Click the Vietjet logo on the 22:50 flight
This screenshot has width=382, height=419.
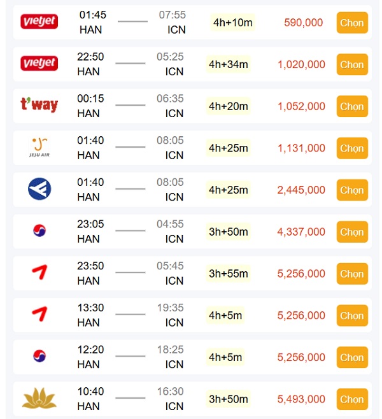point(39,64)
